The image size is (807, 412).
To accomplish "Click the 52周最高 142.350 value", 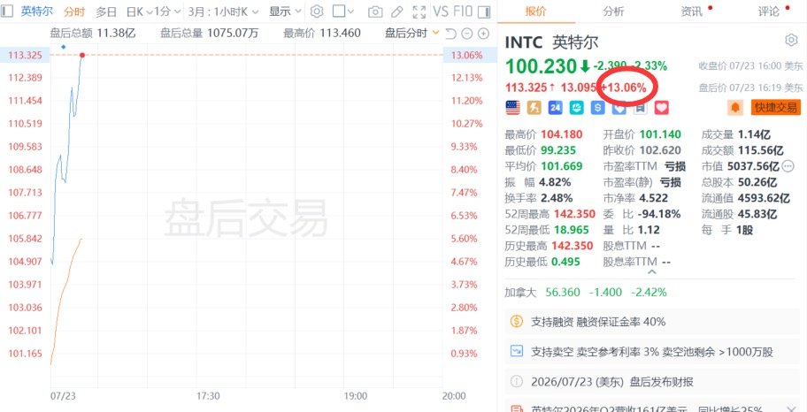I will tap(573, 213).
